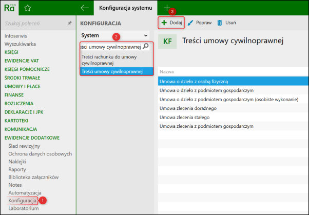Viewport: 309px width, 215px height.
Task: Open Biblioteka załączników in the sidebar
Action: point(33,177)
